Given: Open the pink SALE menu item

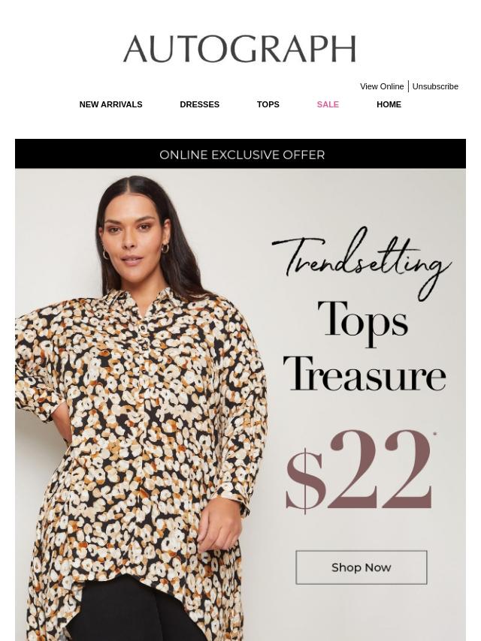Looking at the screenshot, I should tap(328, 104).
